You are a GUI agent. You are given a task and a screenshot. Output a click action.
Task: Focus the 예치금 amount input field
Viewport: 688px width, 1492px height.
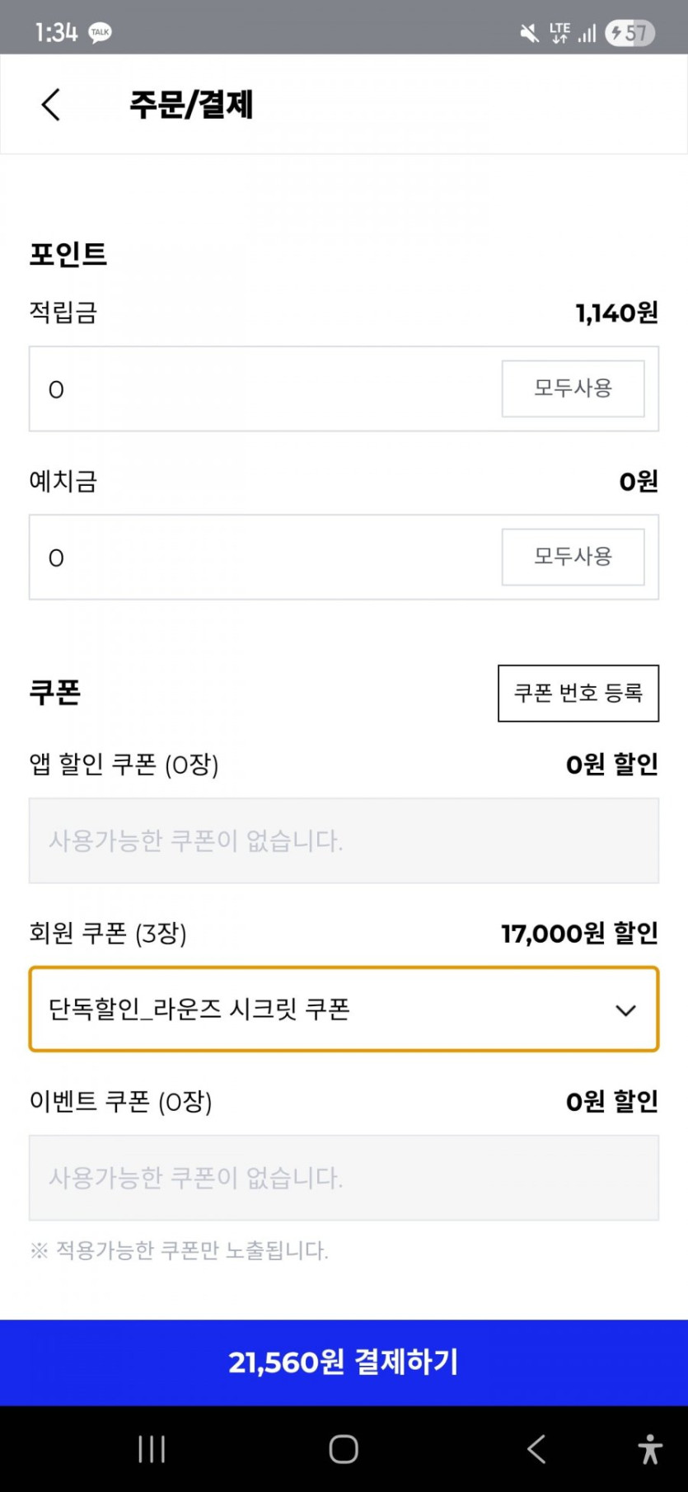tap(264, 558)
